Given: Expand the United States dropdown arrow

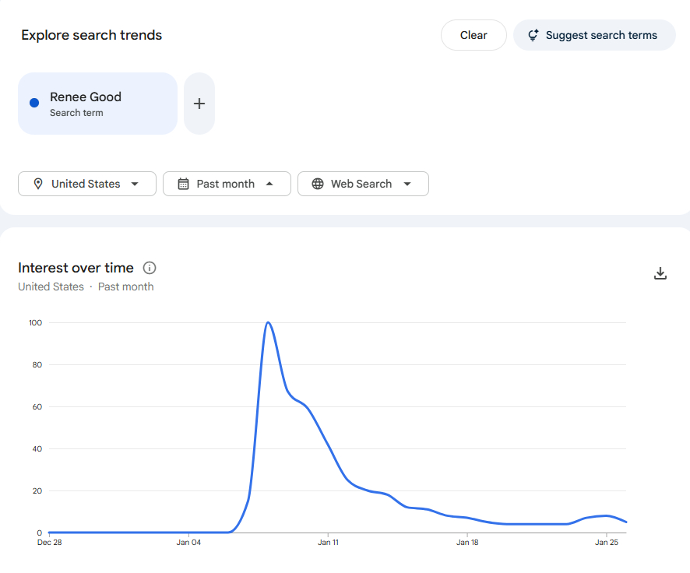Looking at the screenshot, I should [135, 184].
